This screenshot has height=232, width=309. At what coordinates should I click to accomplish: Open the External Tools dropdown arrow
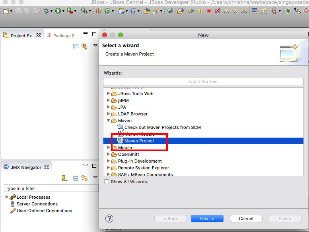[x=75, y=11]
